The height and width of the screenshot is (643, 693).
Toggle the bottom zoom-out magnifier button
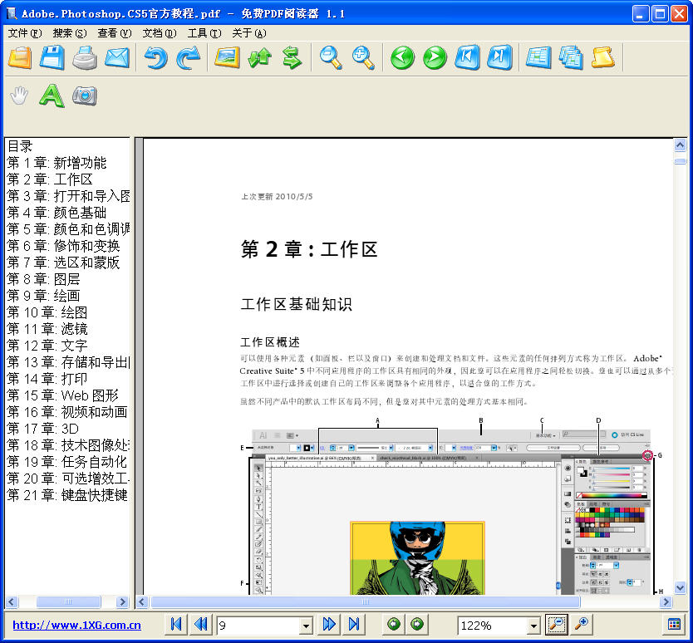coord(557,625)
